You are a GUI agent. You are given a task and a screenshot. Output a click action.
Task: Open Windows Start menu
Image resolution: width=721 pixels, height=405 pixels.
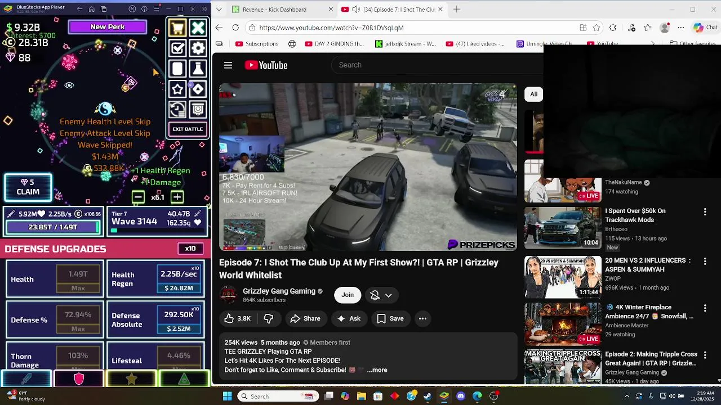(227, 396)
